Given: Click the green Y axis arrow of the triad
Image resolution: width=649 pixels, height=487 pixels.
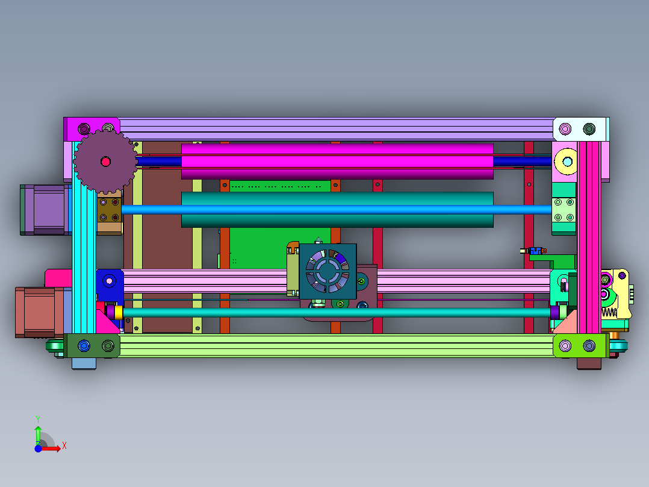Looking at the screenshot, I should click(x=38, y=435).
